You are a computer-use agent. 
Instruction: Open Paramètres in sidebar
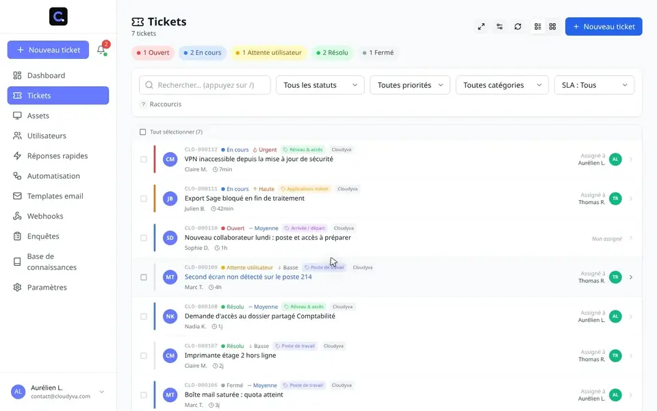[x=58, y=287]
